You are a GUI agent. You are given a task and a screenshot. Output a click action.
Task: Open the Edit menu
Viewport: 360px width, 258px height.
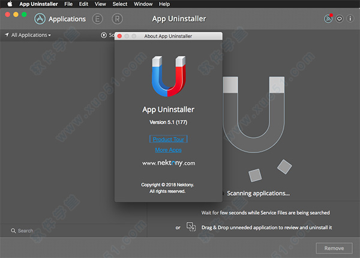click(83, 4)
